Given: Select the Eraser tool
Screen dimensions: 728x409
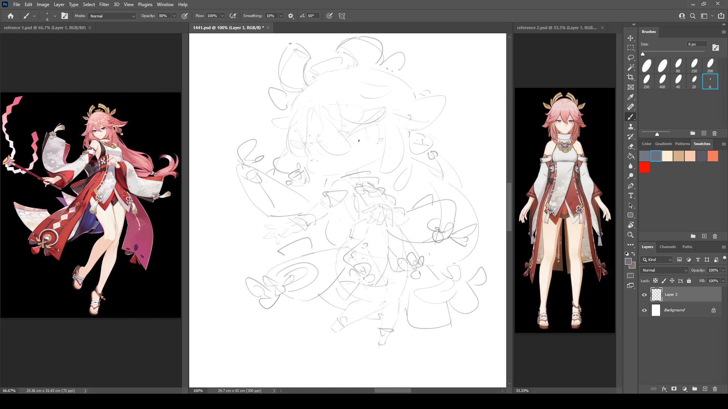Looking at the screenshot, I should pyautogui.click(x=631, y=147).
